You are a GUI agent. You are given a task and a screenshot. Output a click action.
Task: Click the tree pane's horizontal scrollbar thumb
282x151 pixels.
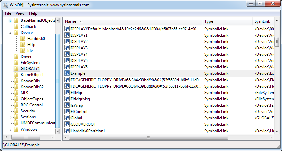click(26, 137)
